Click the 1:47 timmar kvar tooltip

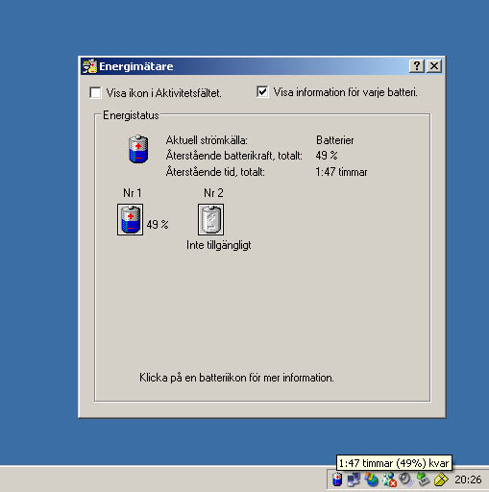pos(394,463)
